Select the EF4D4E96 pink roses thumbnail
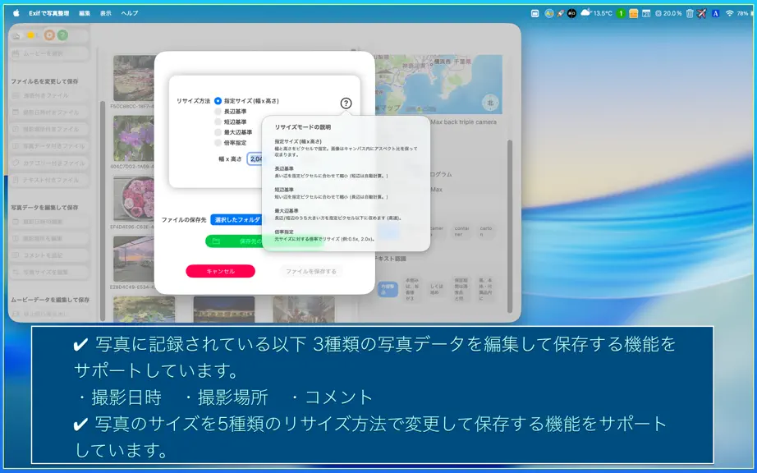 coord(134,199)
